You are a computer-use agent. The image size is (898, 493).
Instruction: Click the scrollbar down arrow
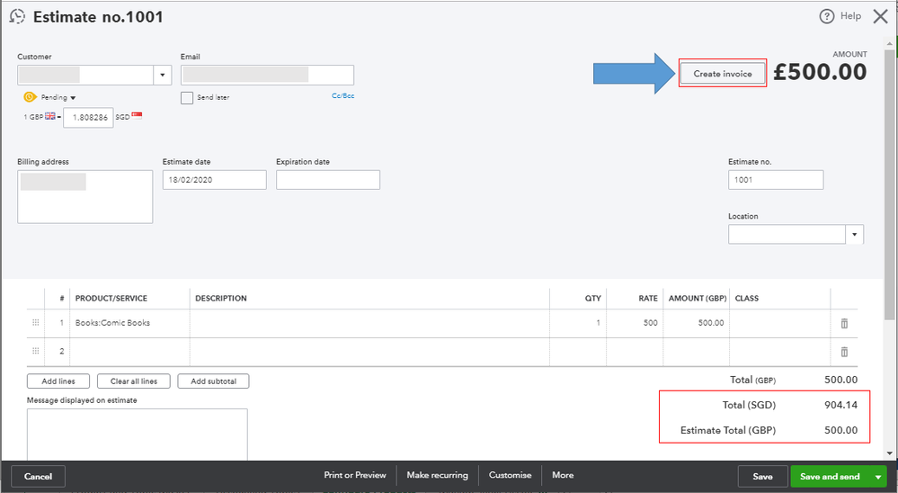[x=889, y=453]
